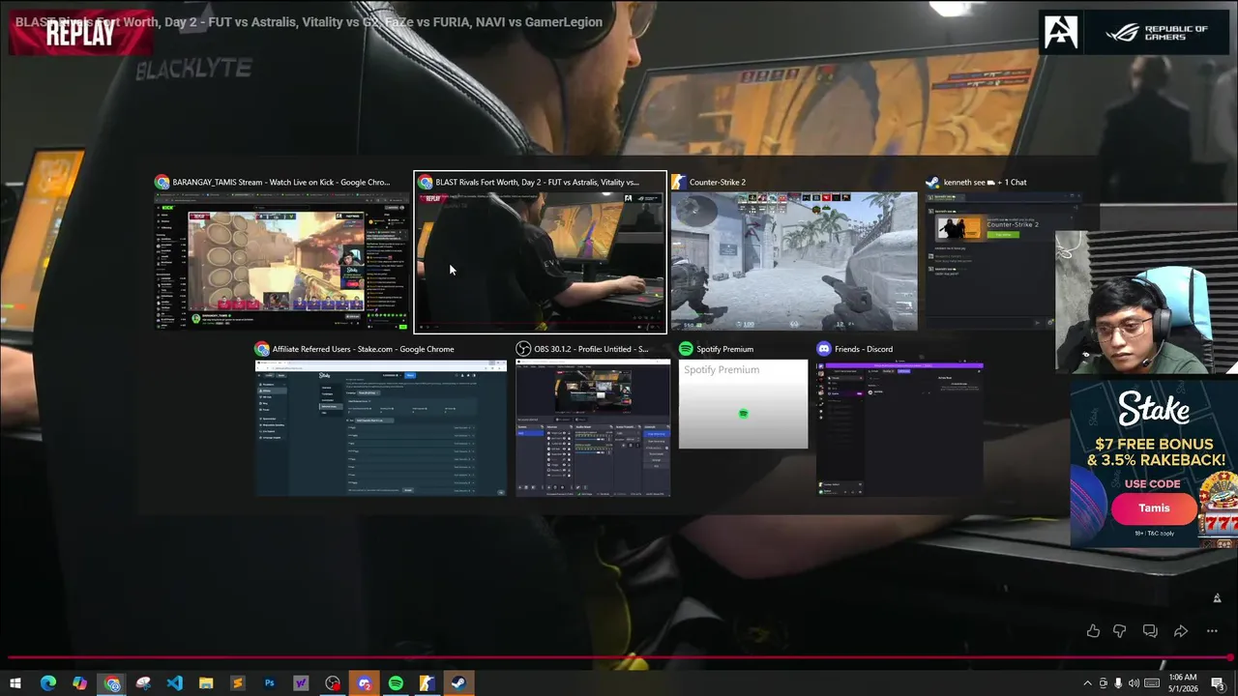Open Counter-Strike 2 taskbar icon
The image size is (1238, 696).
(427, 683)
